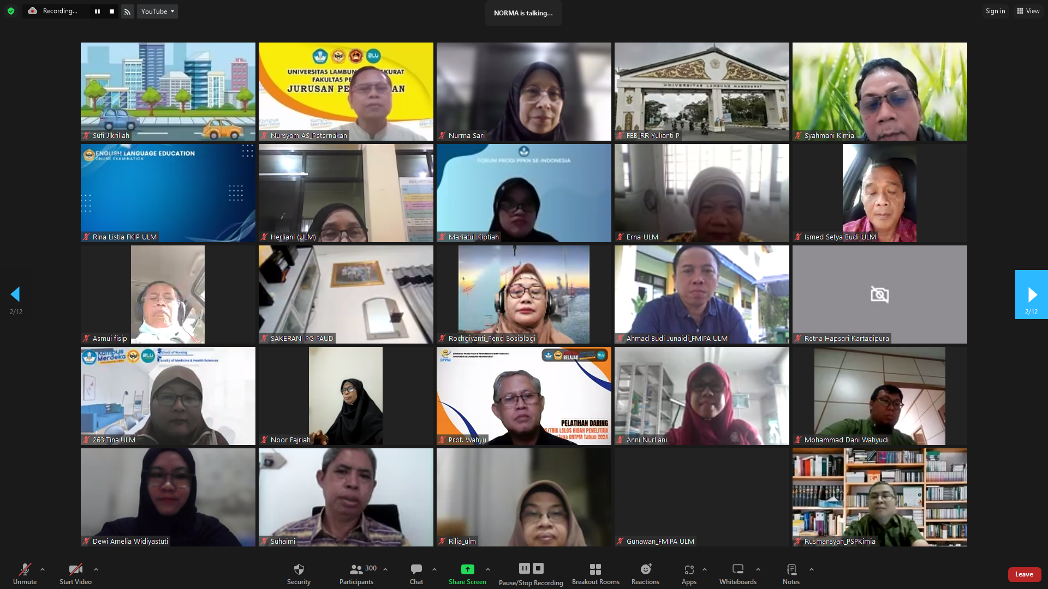1048x589 pixels.
Task: Select SAKERANI PG PAUD's video tile
Action: [x=346, y=294]
